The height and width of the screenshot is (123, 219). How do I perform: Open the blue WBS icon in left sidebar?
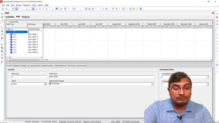coord(2,48)
